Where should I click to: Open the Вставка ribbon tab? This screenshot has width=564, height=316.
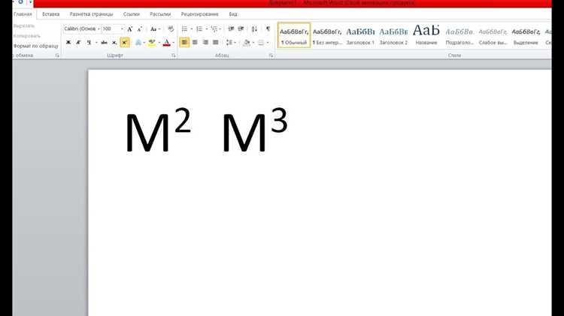50,14
